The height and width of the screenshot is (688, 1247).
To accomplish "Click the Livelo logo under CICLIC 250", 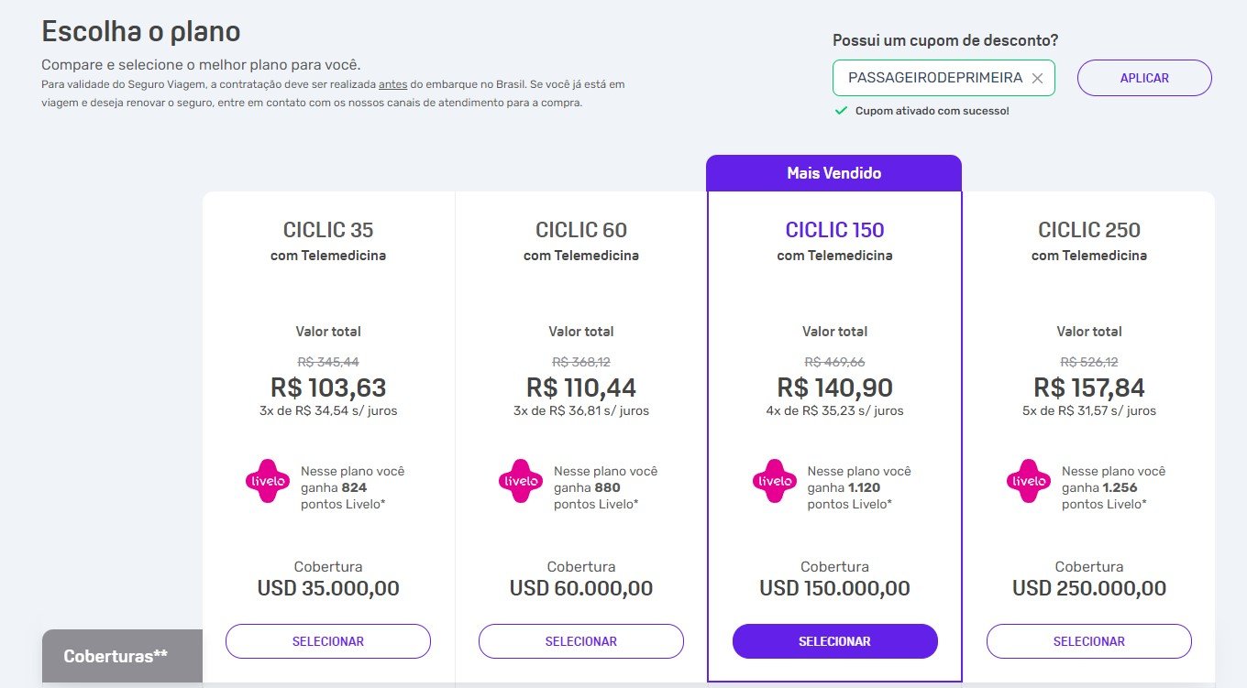I will point(1029,481).
